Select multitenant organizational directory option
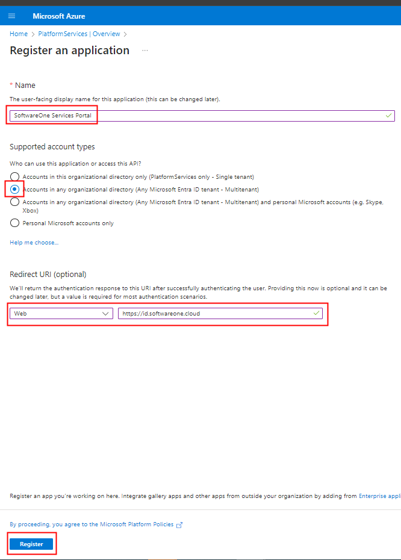Viewport: 401px width, 560px height. (14, 189)
